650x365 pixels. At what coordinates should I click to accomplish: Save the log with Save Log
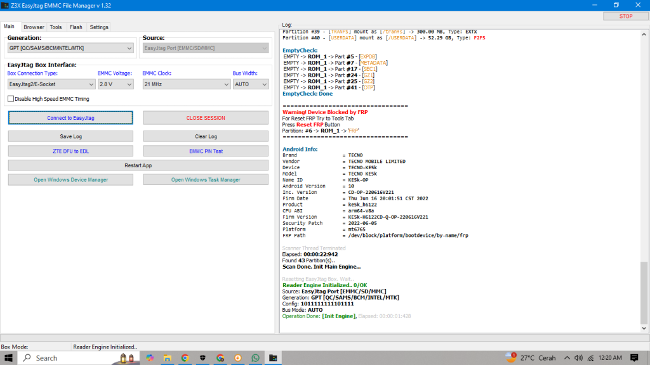click(70, 136)
